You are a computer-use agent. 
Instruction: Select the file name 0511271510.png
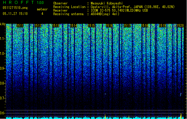point(15,8)
